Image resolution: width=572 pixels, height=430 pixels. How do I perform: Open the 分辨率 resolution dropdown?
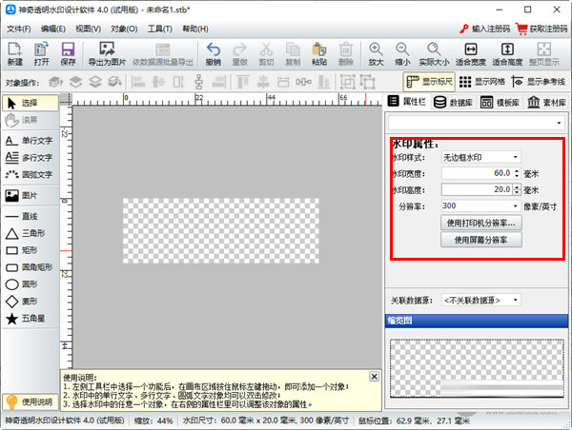click(x=480, y=205)
